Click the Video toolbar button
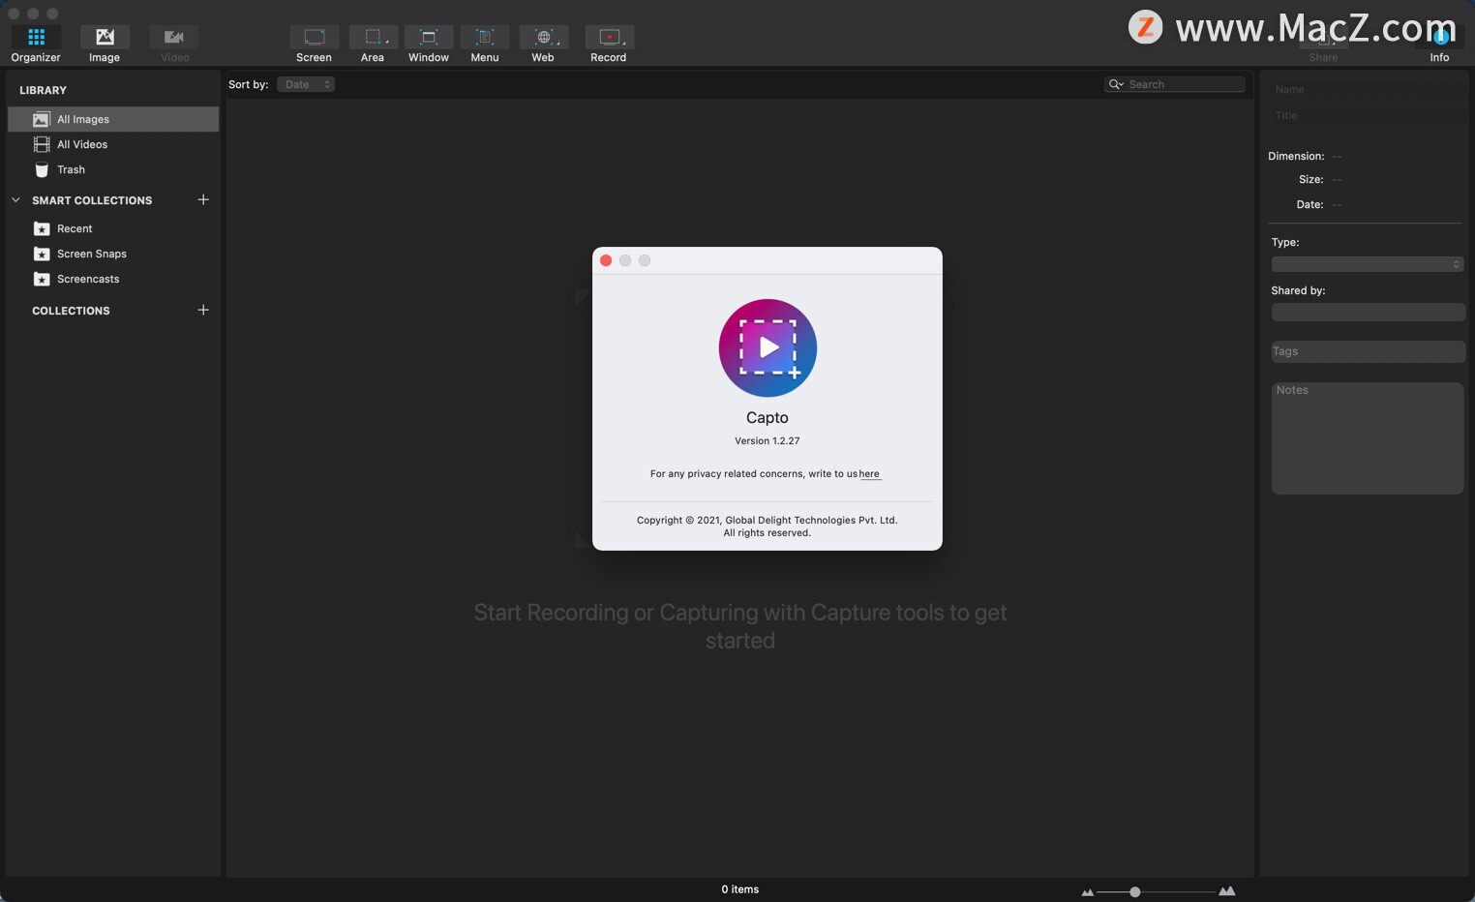The height and width of the screenshot is (902, 1475). pyautogui.click(x=174, y=45)
